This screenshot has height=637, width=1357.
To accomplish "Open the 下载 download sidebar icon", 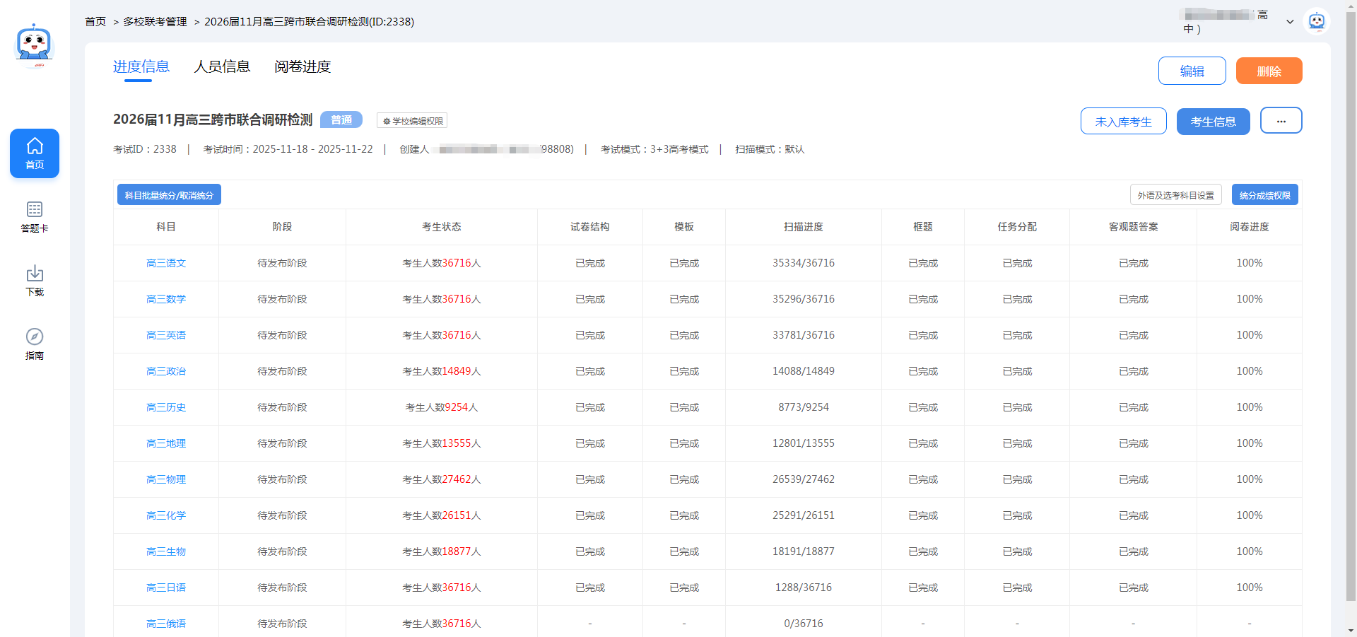I will [35, 280].
